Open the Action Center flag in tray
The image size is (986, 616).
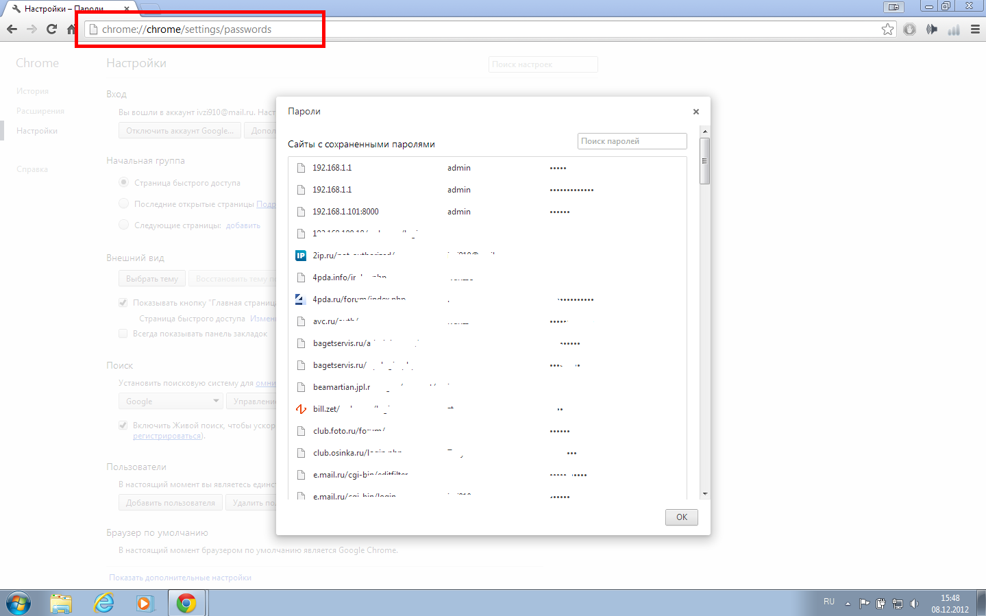[864, 604]
